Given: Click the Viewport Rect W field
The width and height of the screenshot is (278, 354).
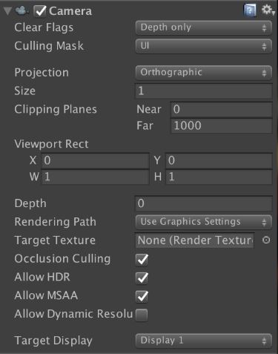Looking at the screenshot, I should (x=95, y=177).
